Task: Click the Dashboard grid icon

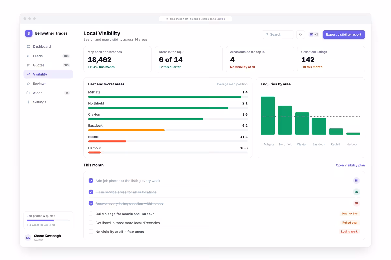Action: coord(28,47)
